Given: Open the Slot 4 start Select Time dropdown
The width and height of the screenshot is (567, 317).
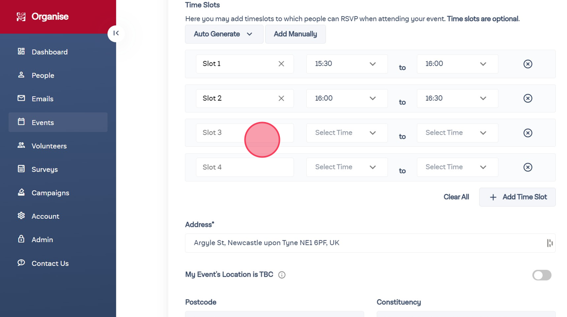Looking at the screenshot, I should pyautogui.click(x=346, y=167).
